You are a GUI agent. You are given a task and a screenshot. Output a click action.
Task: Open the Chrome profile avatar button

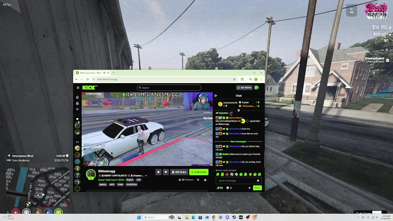coord(256,79)
